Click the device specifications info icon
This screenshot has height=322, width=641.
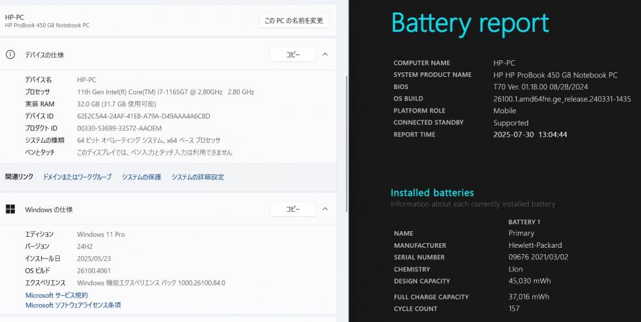[x=10, y=54]
